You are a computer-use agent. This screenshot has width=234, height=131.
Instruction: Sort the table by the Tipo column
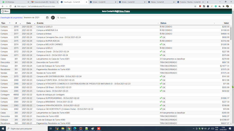(x=3, y=23)
